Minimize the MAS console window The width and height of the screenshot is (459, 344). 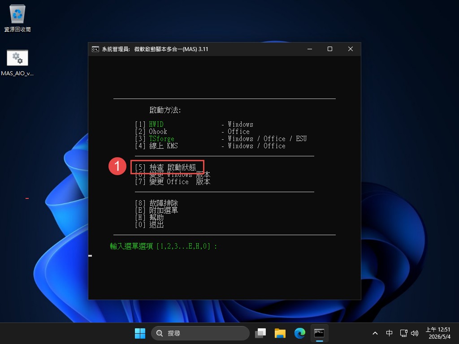click(310, 49)
